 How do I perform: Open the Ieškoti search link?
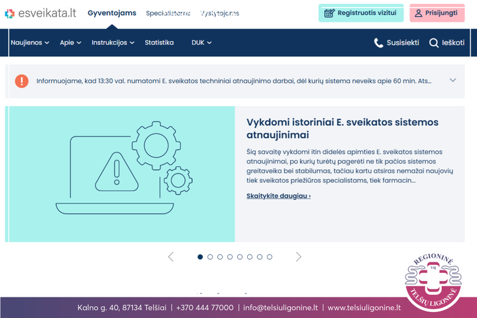447,43
